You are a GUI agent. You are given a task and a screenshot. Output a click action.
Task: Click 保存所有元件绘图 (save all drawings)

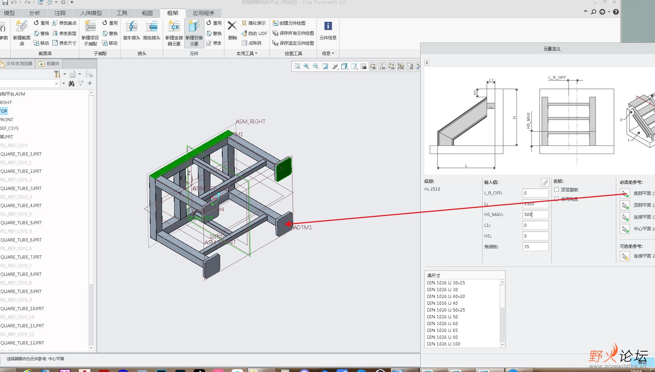(x=293, y=33)
